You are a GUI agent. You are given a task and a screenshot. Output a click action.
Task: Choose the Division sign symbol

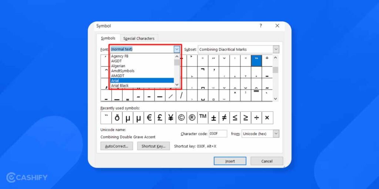tap(256, 118)
